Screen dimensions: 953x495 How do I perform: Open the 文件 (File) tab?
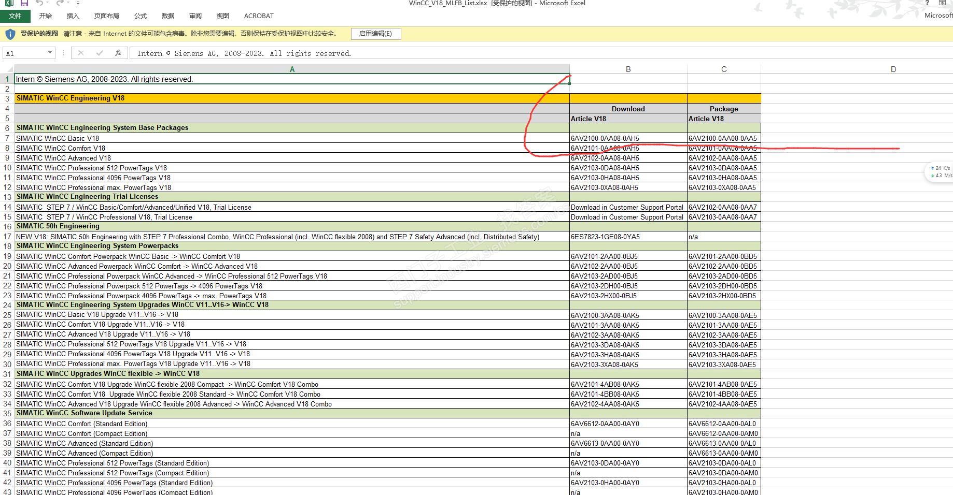click(15, 16)
